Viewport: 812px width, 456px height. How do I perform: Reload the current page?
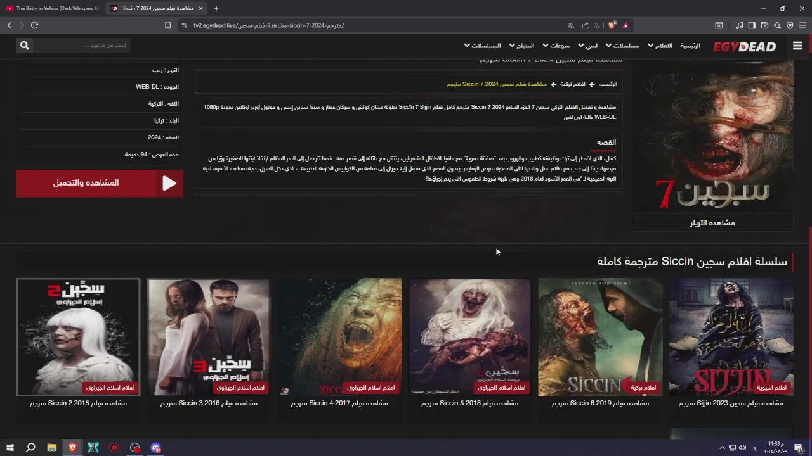[34, 25]
